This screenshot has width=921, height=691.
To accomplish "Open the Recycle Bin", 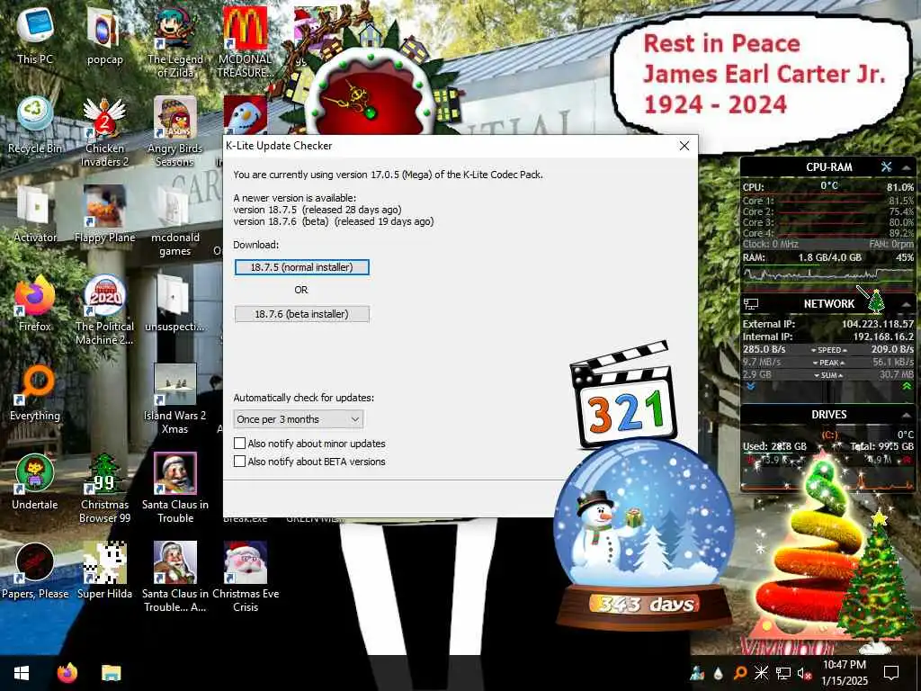I will (35, 124).
